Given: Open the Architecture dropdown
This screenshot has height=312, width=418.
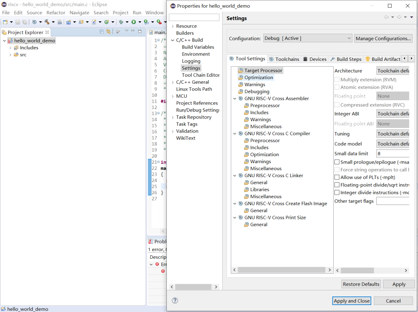Looking at the screenshot, I should point(393,71).
